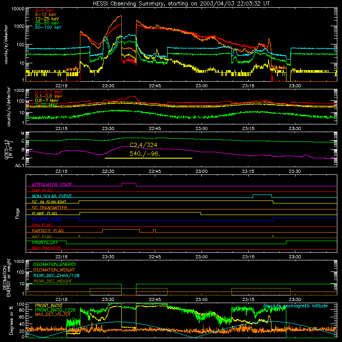The image size is (342, 342).
Task: Click 22:30 time label below the GOES panel
Action: tap(108, 171)
